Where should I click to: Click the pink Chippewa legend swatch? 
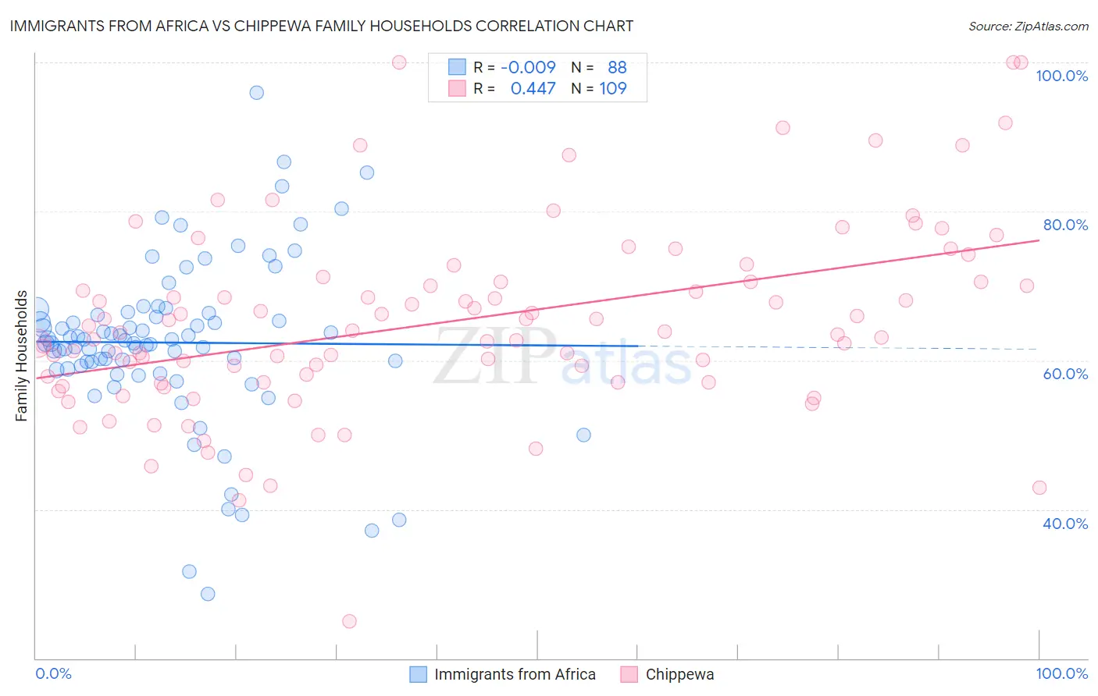point(629,674)
